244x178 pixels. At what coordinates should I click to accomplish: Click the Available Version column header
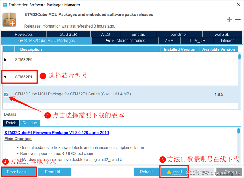[219, 49]
